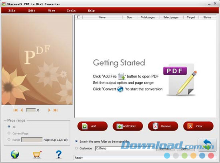Click the output path field showing C:\Temp
The width and height of the screenshot is (220, 163).
click(x=125, y=149)
